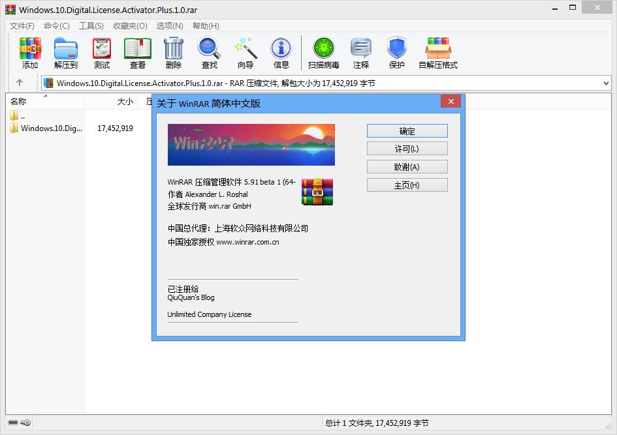617x435 pixels.
Task: Click the WinRAR banner image
Action: [251, 145]
